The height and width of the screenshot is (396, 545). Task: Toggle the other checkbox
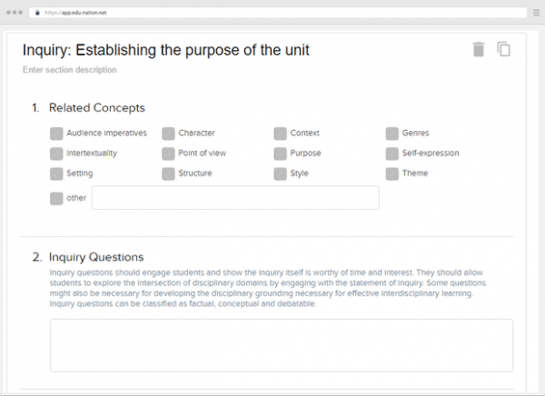pos(57,198)
